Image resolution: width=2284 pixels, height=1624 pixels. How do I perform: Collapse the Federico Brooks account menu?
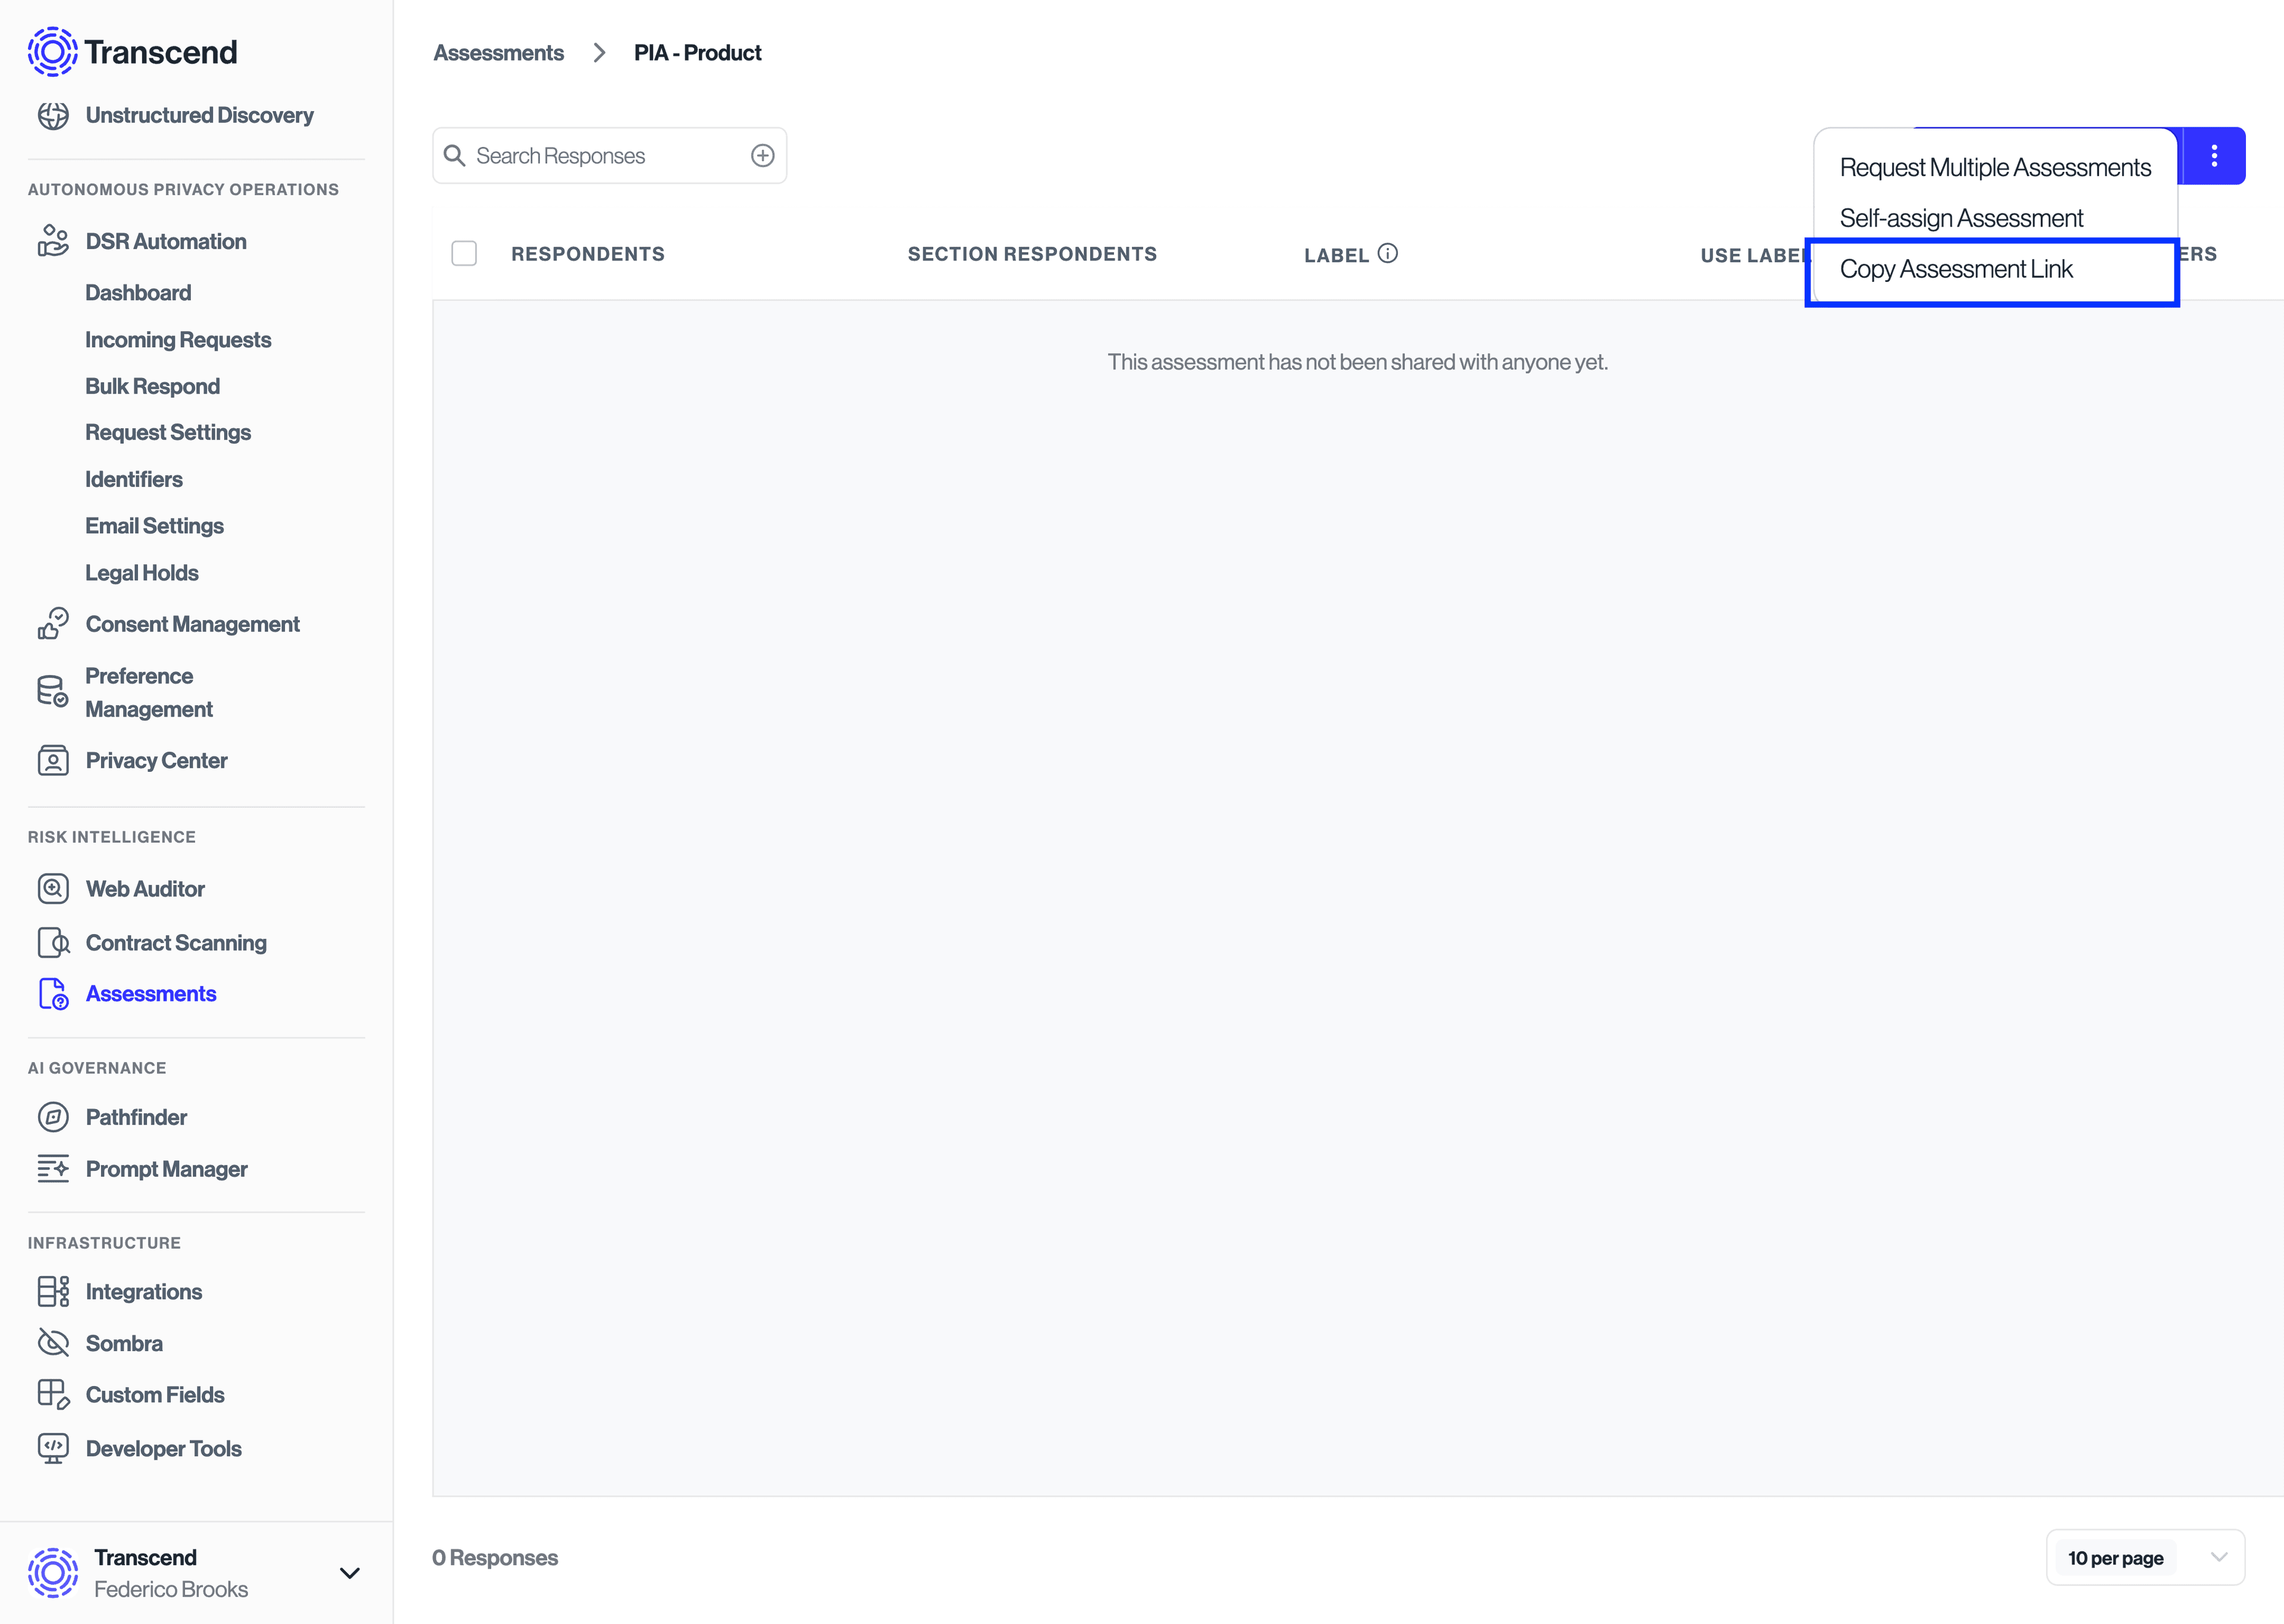(349, 1572)
